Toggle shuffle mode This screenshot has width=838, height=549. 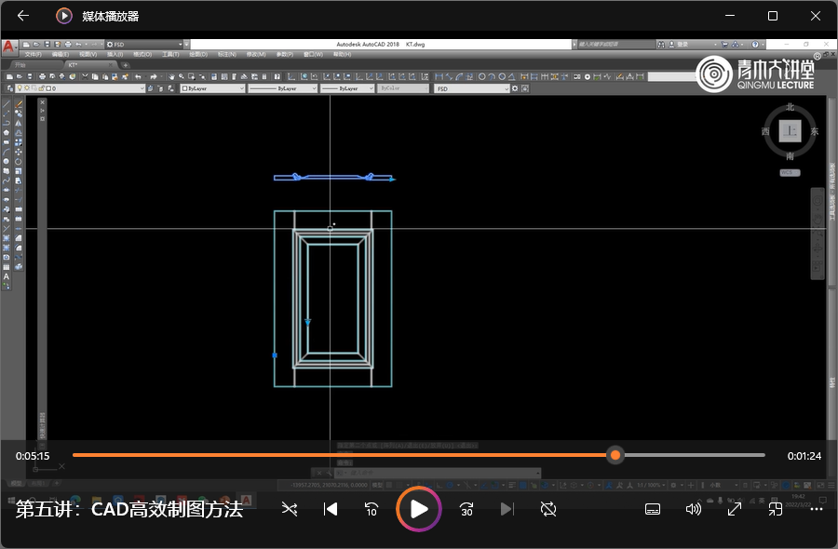(290, 509)
